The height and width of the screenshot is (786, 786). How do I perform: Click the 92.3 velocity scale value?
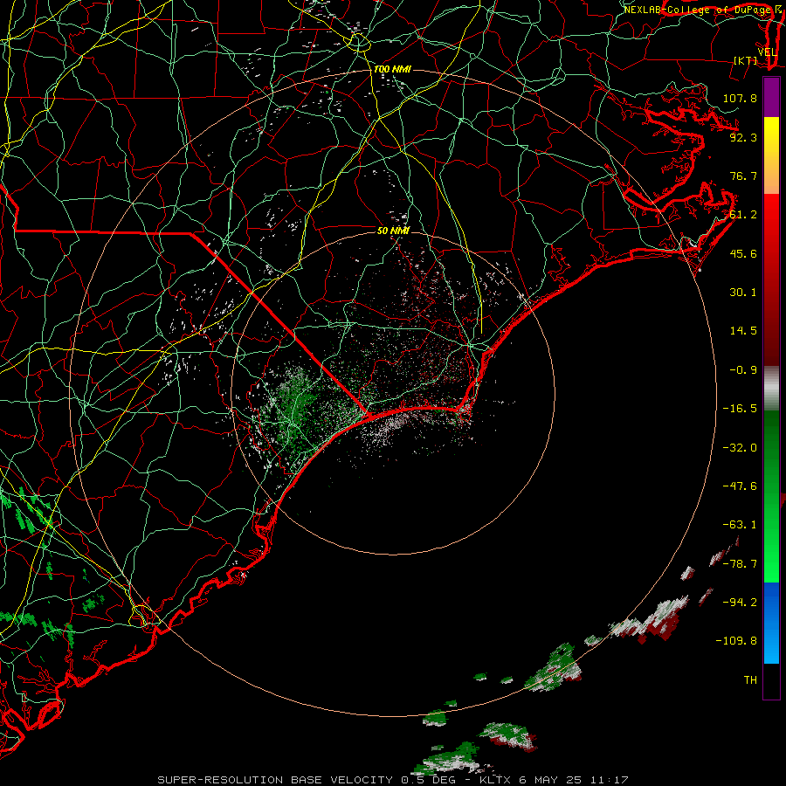tap(743, 137)
